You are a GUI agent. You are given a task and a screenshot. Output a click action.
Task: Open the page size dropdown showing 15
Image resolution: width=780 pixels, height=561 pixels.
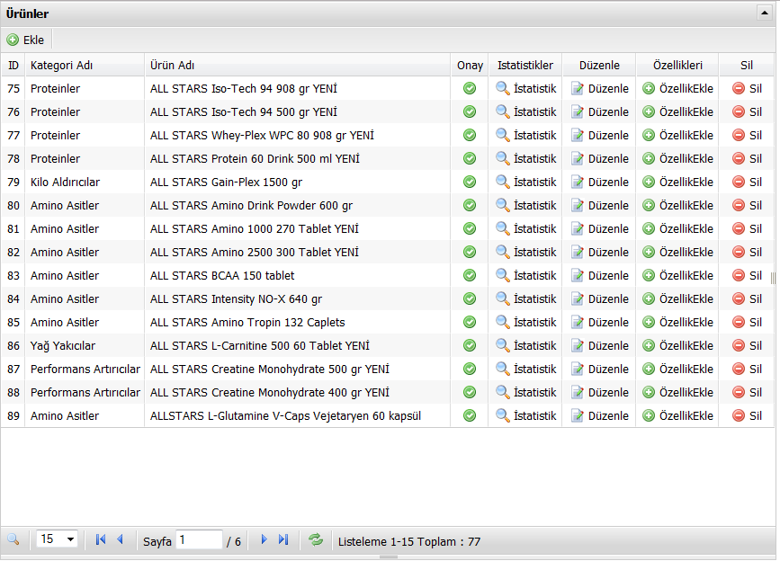click(58, 539)
